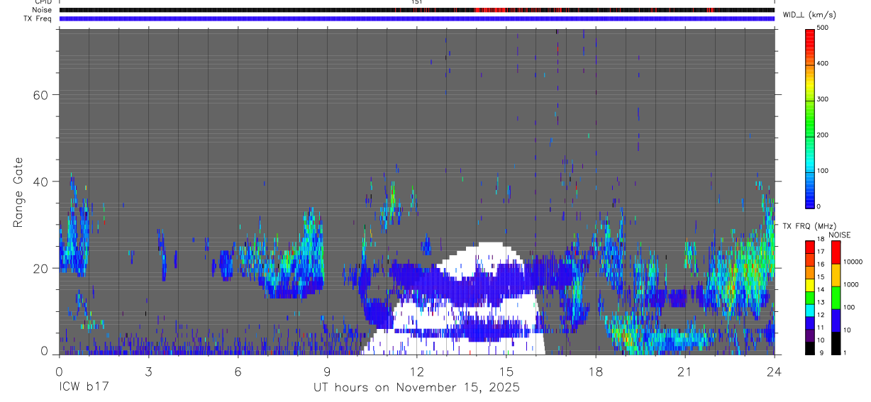871x402 pixels.
Task: Click the '1000' label on NOISE scale
Action: coord(851,284)
